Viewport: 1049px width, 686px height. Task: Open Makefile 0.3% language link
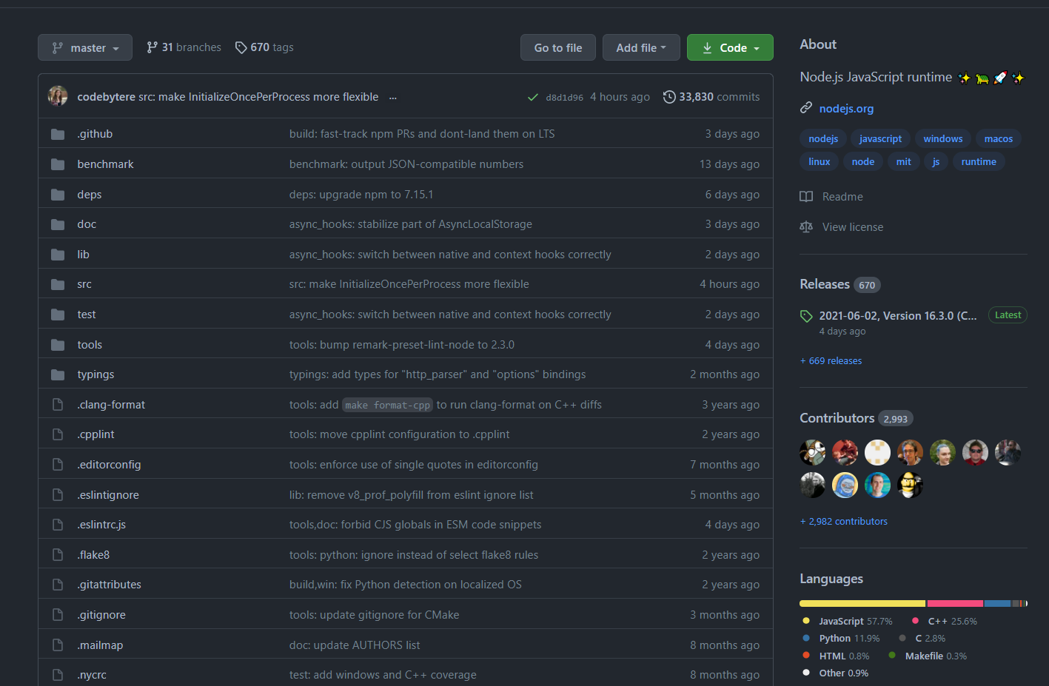[x=928, y=656]
